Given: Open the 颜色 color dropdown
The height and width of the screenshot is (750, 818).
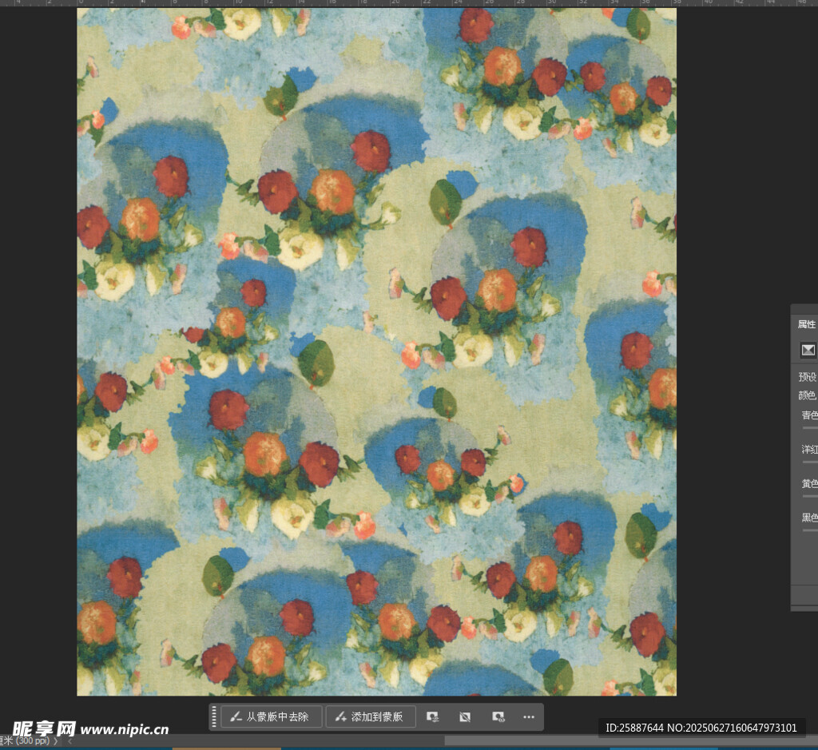Looking at the screenshot, I should click(808, 395).
